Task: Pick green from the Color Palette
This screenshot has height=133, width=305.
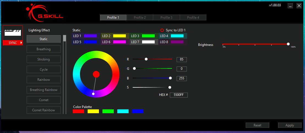Action: (108, 111)
